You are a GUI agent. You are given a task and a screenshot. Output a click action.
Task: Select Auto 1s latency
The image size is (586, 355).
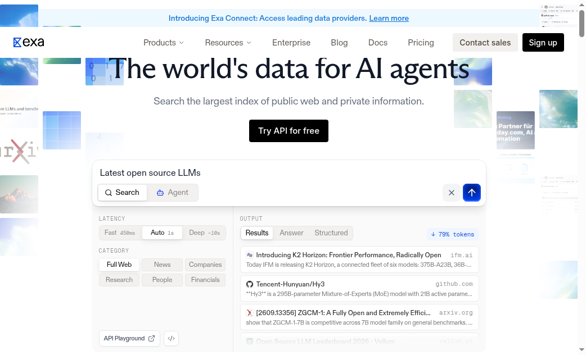coord(162,233)
